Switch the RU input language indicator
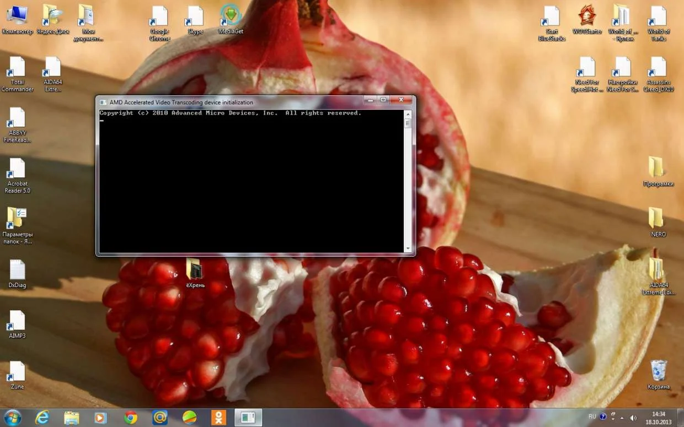 tap(592, 417)
